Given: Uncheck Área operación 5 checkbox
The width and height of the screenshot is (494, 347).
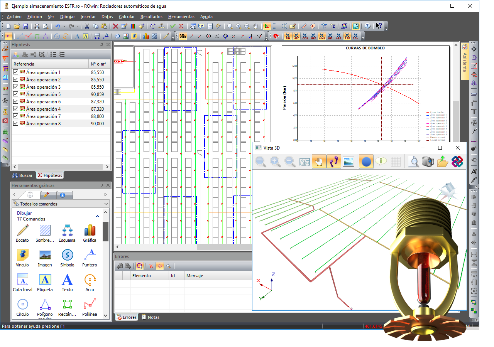Looking at the screenshot, I should coord(15,94).
